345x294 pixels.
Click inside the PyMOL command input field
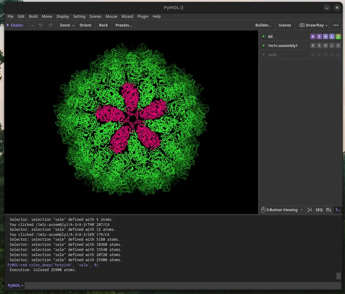[172, 285]
